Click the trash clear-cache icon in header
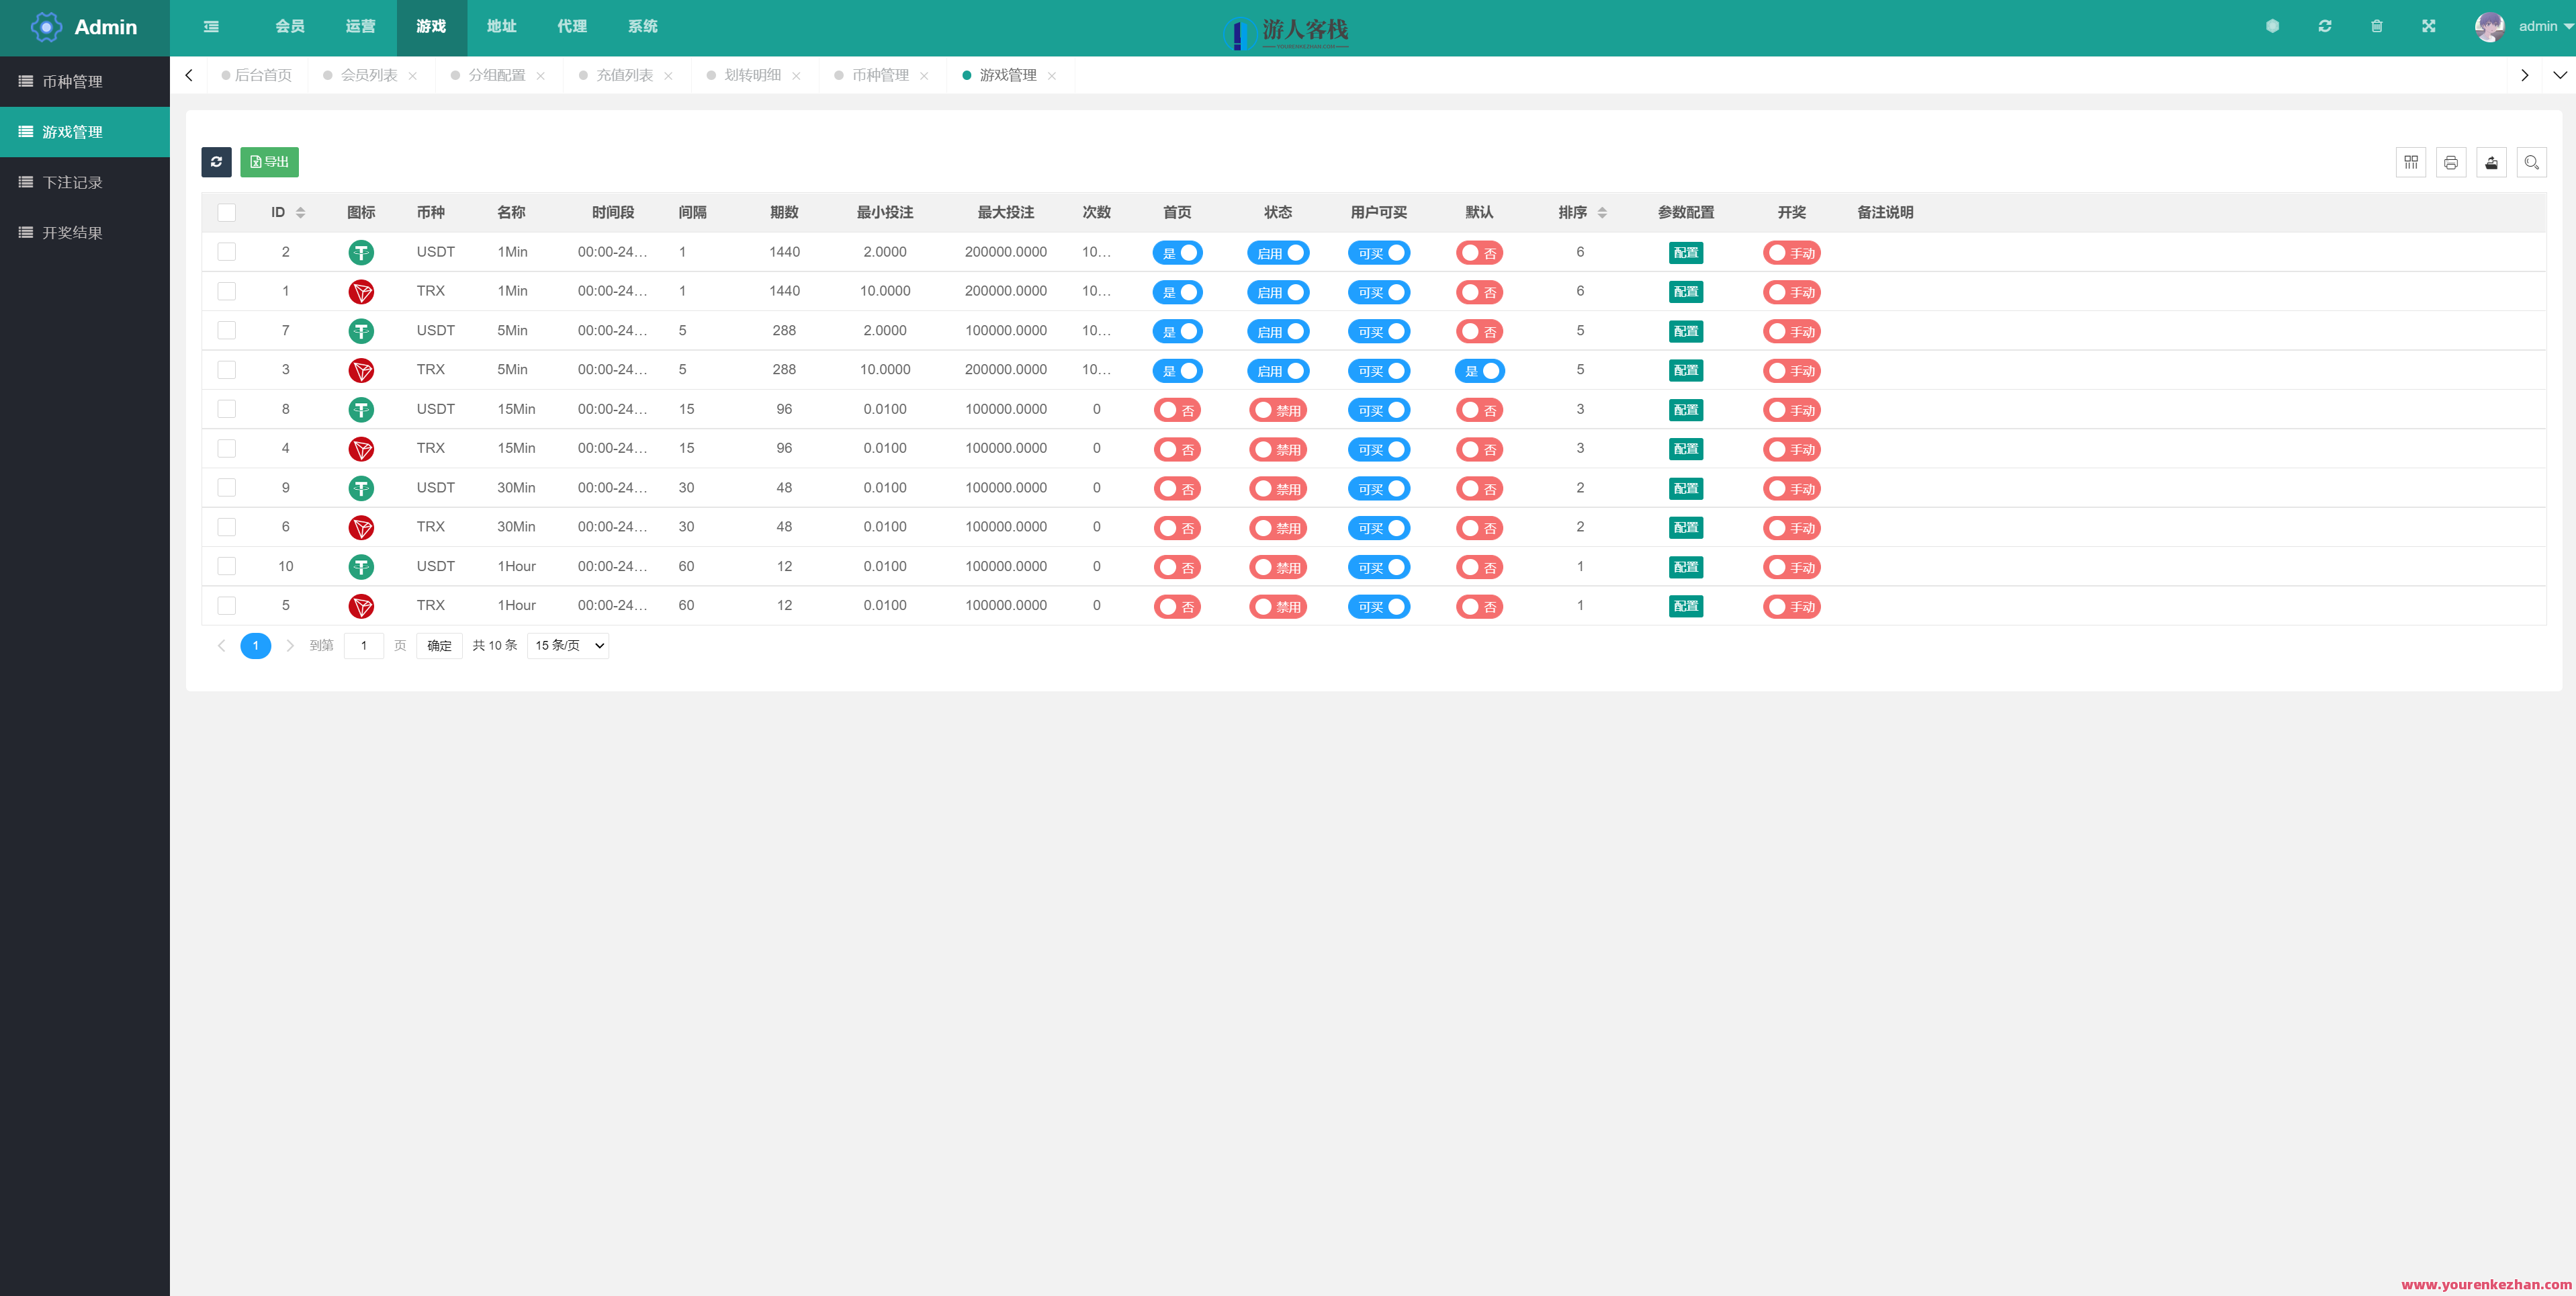2576x1296 pixels. [2376, 27]
